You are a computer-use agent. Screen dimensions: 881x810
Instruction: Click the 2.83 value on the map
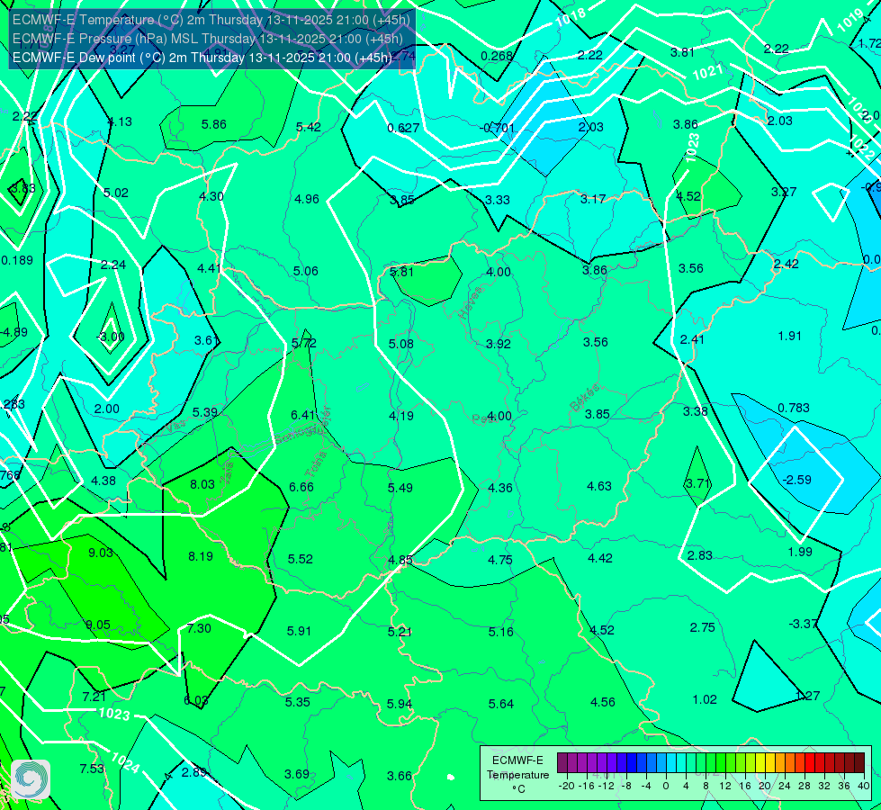coord(700,555)
